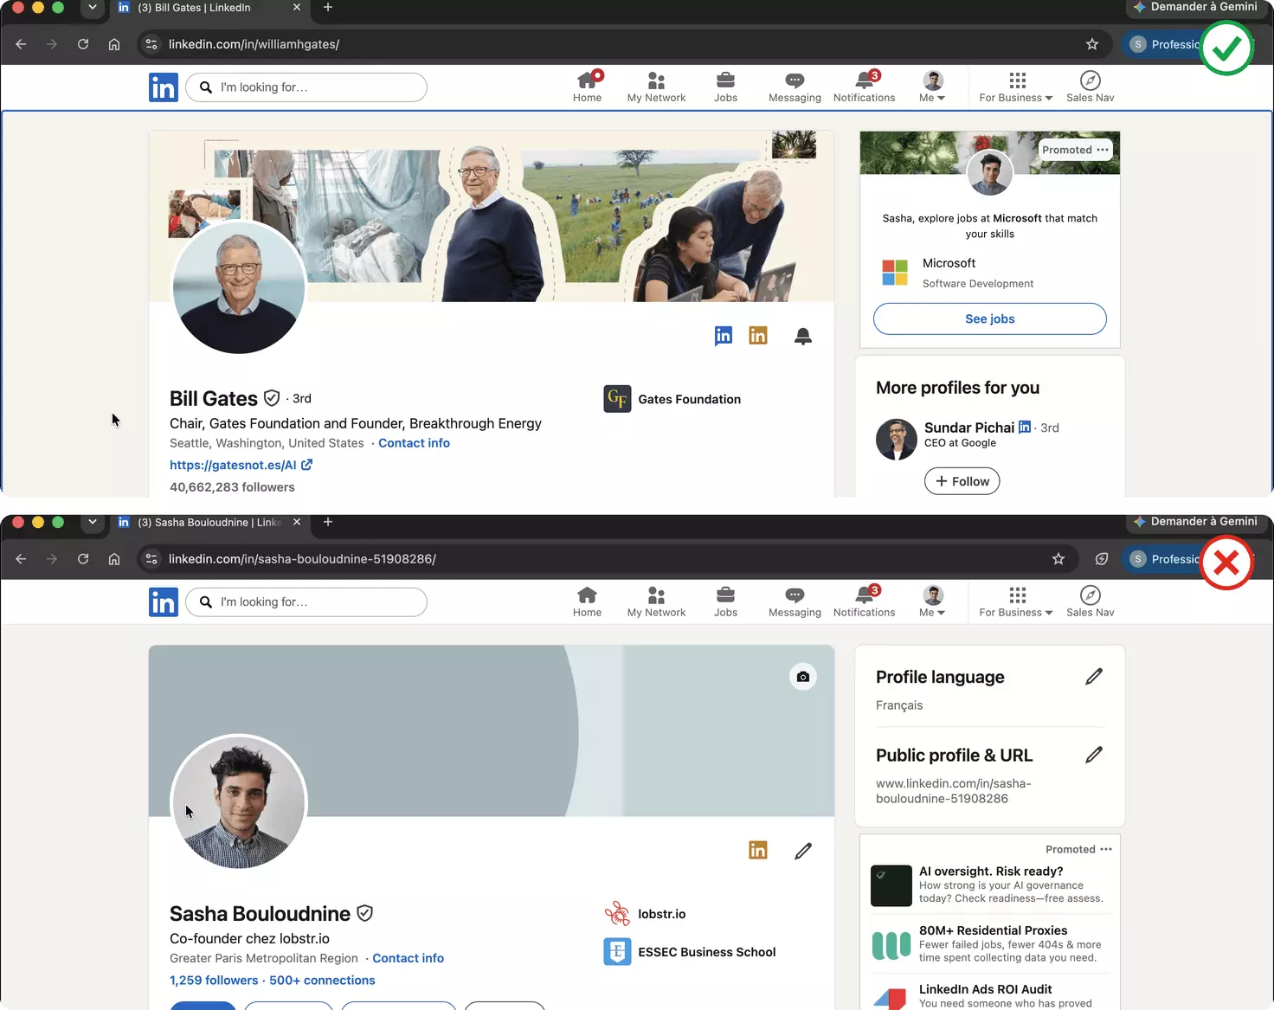Click Sasha Bouloudnine's profile photo
Image resolution: width=1274 pixels, height=1010 pixels.
tap(239, 802)
